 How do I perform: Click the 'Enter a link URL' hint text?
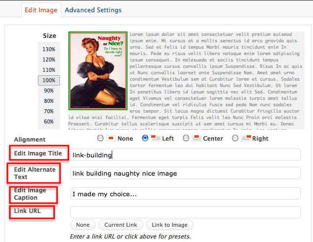click(130, 237)
